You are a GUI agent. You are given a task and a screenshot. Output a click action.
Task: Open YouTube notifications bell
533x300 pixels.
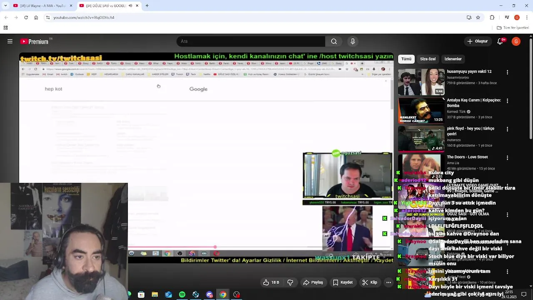(x=501, y=41)
